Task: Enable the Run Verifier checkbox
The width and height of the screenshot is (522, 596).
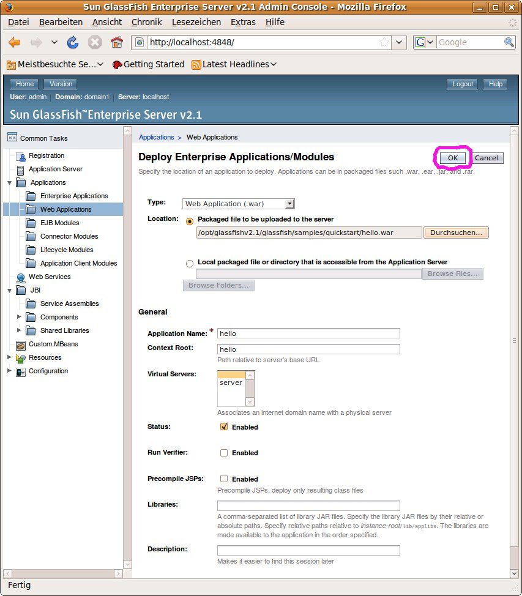Action: (224, 453)
